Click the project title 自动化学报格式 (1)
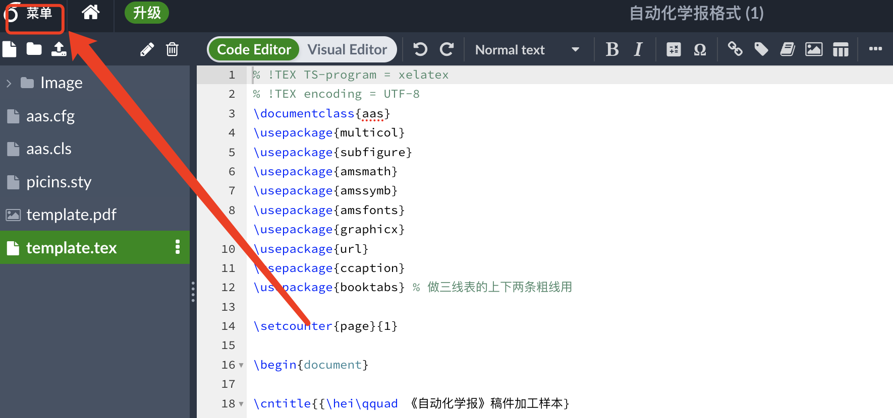This screenshot has height=418, width=893. 696,13
